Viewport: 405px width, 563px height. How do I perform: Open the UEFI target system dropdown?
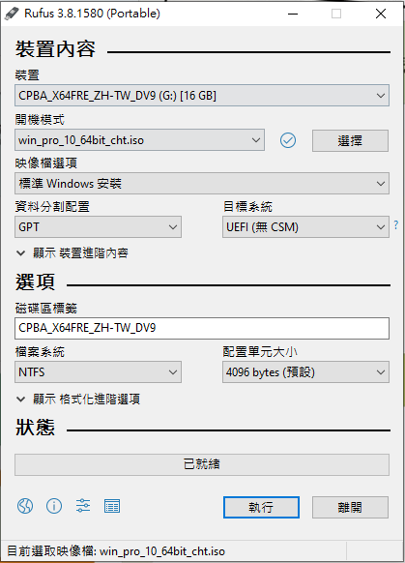point(305,227)
